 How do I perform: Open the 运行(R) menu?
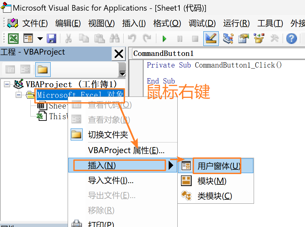(236, 24)
